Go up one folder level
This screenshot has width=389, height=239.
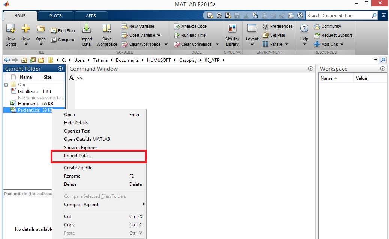tap(24, 60)
